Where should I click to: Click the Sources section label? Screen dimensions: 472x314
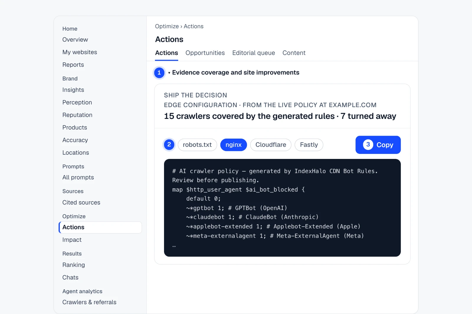73,191
